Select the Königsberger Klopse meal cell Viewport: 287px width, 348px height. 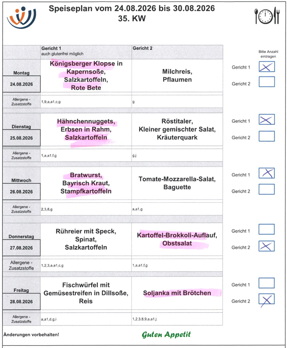(86, 76)
